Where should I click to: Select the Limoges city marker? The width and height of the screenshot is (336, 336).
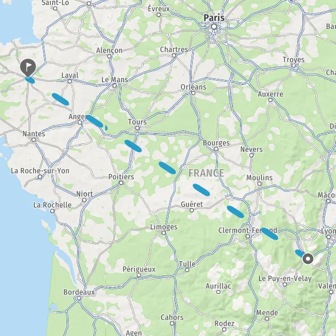pos(164,233)
